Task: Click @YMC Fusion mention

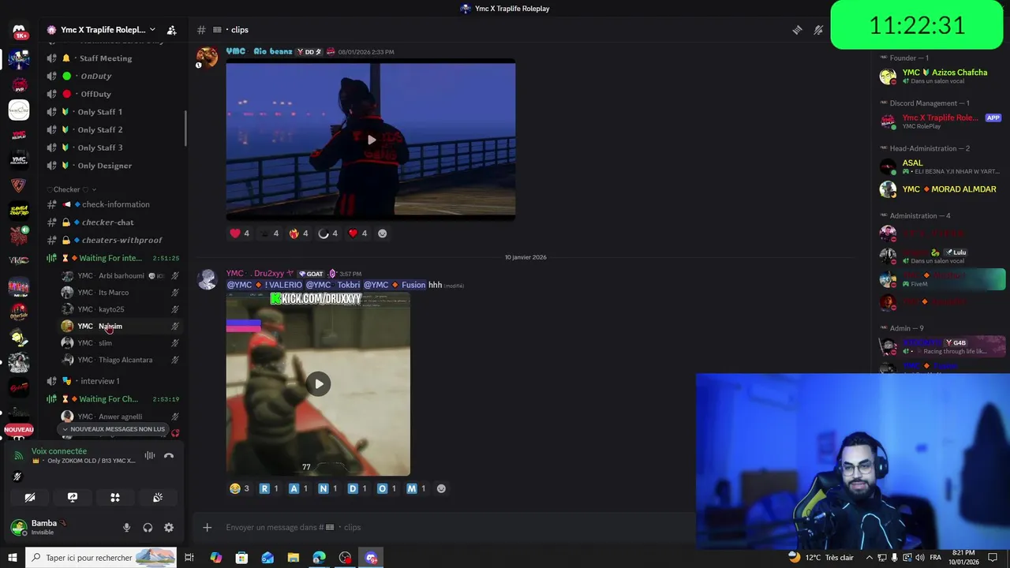Action: [x=395, y=285]
